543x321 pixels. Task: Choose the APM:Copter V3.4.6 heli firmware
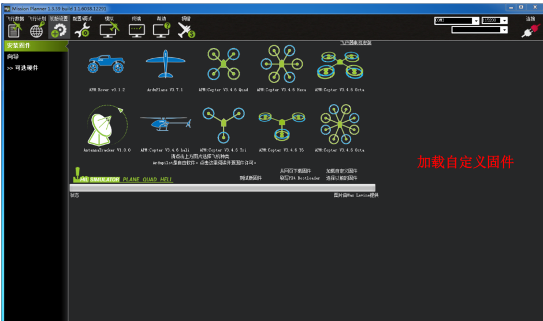165,124
